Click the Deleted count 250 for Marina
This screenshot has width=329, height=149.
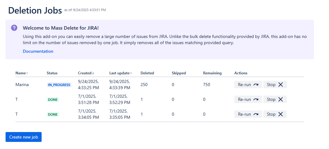click(x=144, y=85)
